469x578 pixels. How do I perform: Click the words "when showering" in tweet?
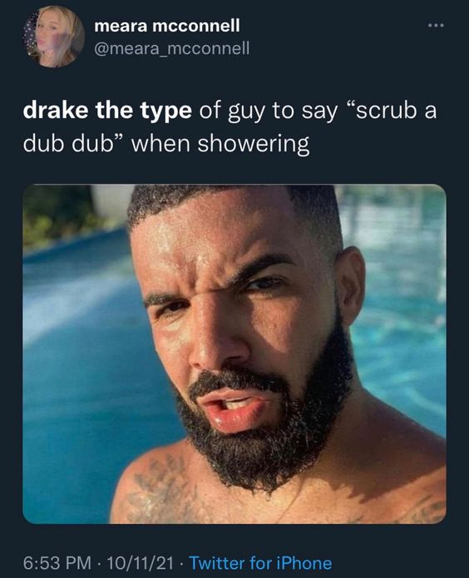pyautogui.click(x=220, y=145)
